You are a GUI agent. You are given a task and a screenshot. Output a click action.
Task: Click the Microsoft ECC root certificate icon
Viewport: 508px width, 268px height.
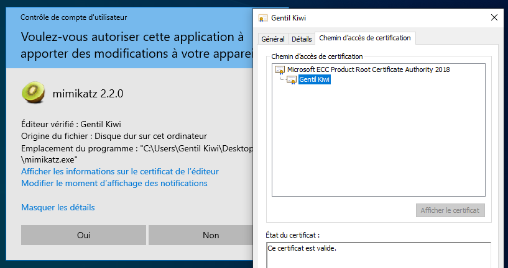pos(280,70)
